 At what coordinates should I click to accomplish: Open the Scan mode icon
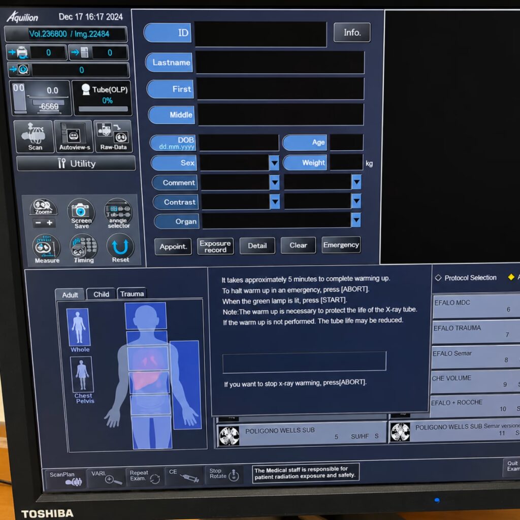(x=34, y=136)
